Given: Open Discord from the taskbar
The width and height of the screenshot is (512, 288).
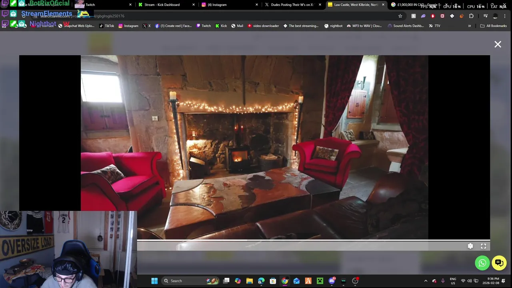Looking at the screenshot, I should (332, 281).
